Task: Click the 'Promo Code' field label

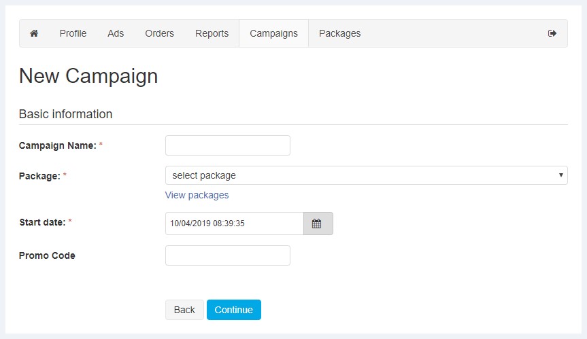Action: tap(47, 256)
